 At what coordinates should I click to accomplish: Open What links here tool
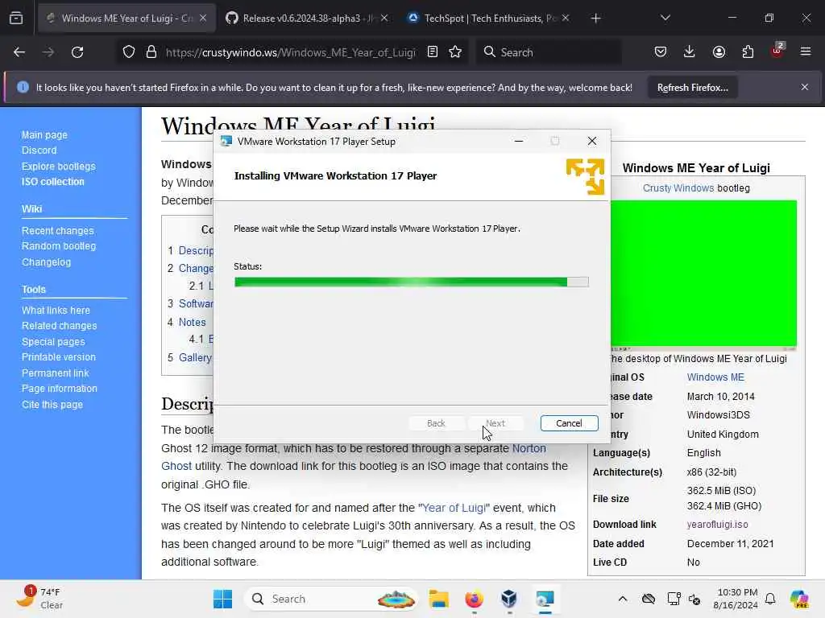pyautogui.click(x=56, y=310)
